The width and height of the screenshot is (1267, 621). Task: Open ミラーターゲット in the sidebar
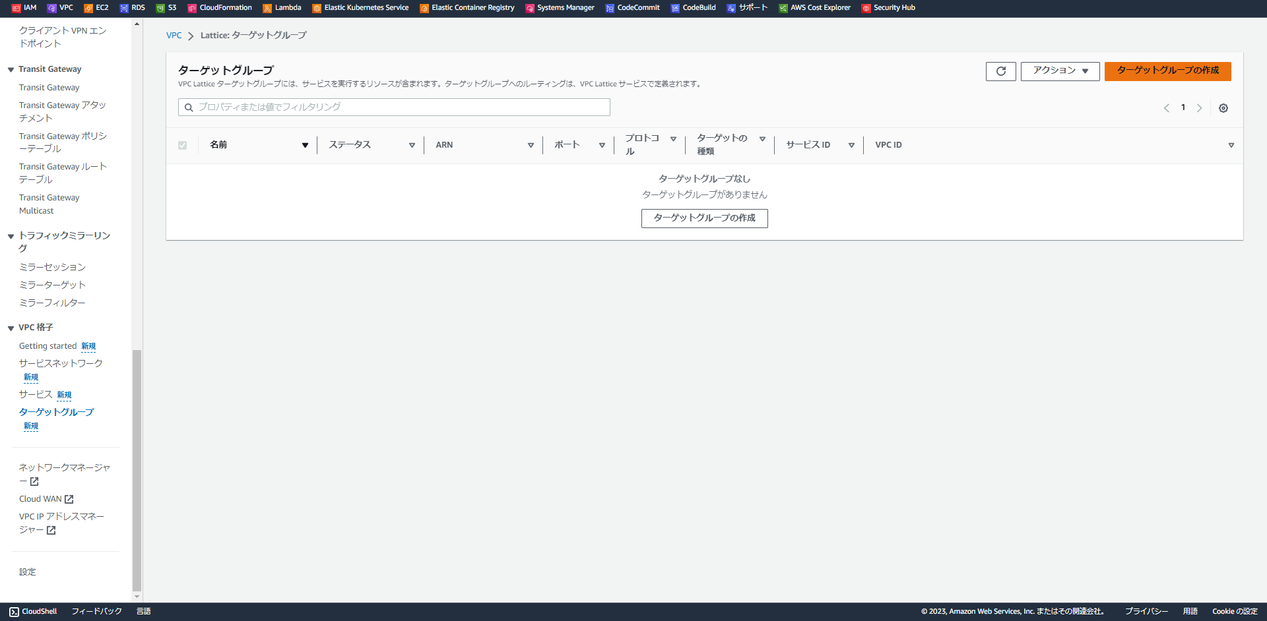point(52,285)
